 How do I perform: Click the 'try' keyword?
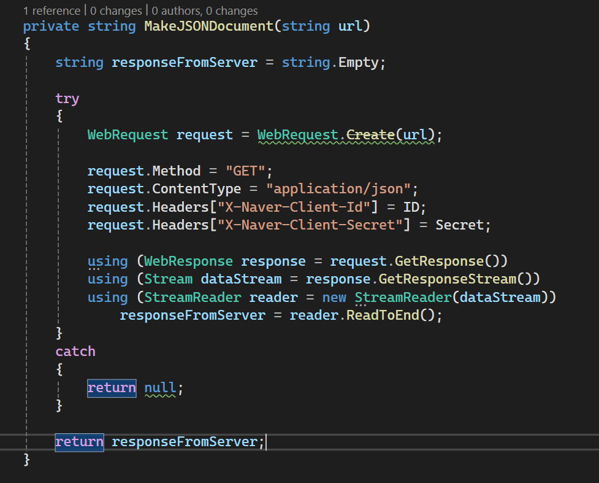[x=67, y=99]
